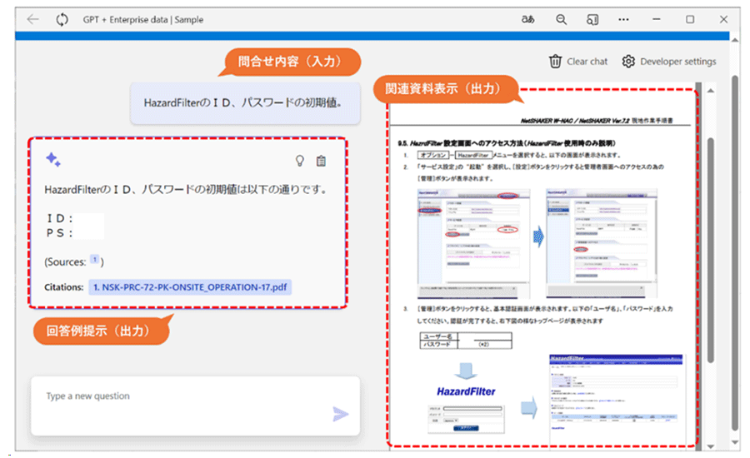This screenshot has width=750, height=458.
Task: Click the Developer settings gear icon
Action: click(x=628, y=62)
